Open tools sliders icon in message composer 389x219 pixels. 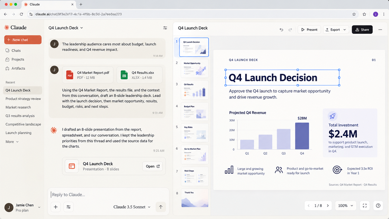pos(68,207)
